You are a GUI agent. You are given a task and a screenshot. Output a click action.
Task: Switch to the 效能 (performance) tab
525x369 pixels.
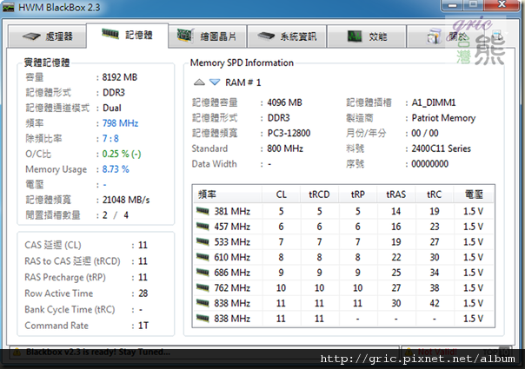pyautogui.click(x=367, y=36)
